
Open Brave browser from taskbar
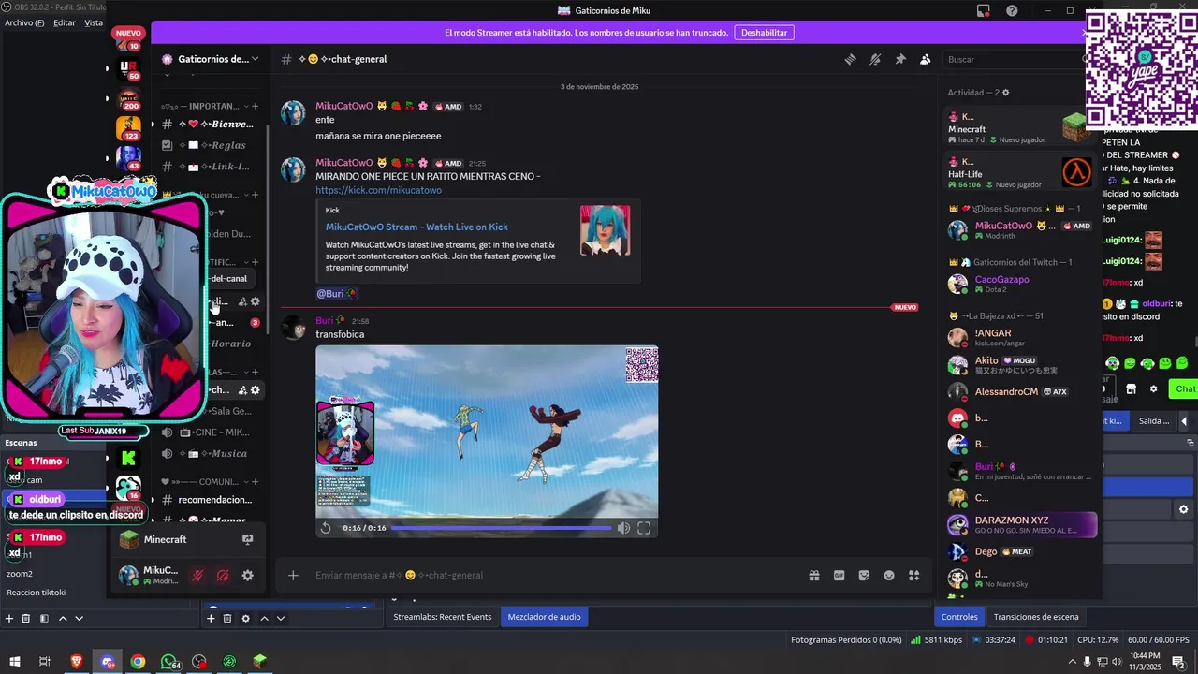pos(77,662)
